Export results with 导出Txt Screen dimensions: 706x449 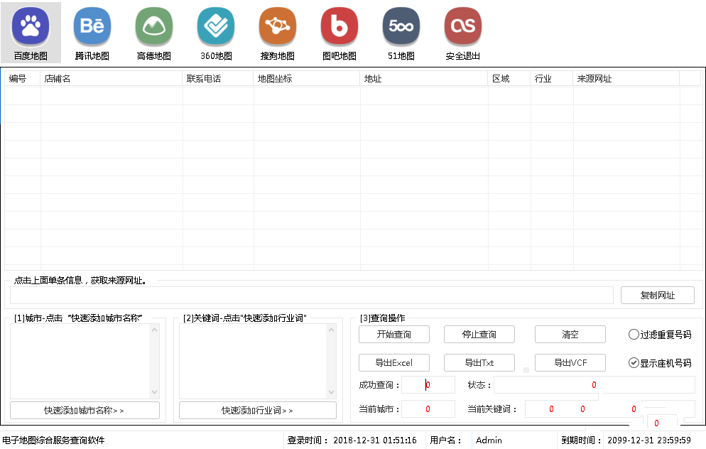click(x=479, y=363)
